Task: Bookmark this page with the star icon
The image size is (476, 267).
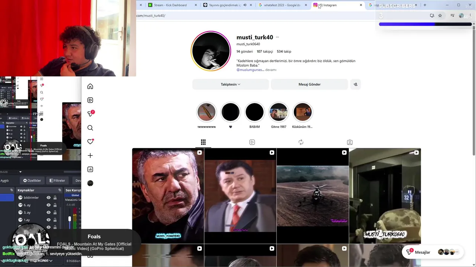Action: [440, 16]
